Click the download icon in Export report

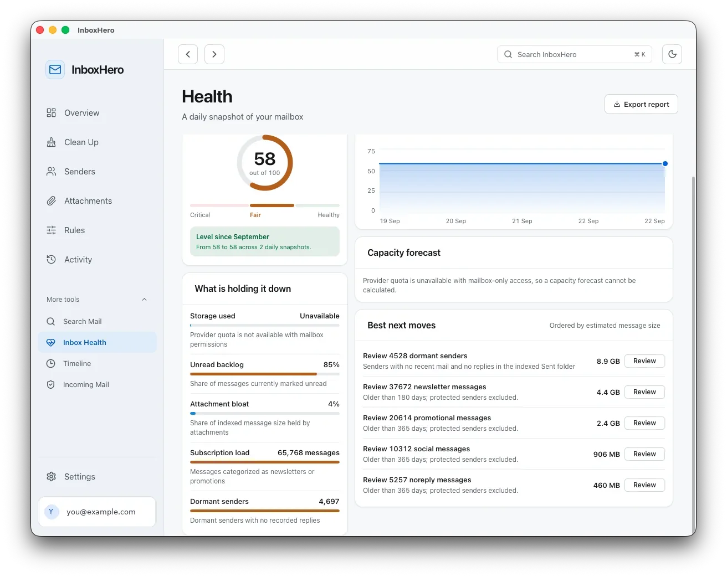[x=617, y=104]
